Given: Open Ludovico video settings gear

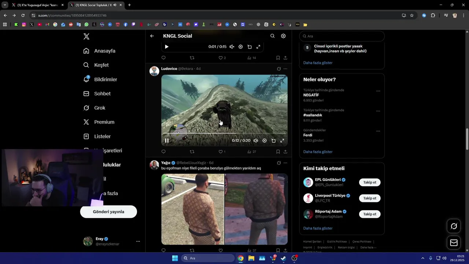Looking at the screenshot, I should (x=265, y=140).
